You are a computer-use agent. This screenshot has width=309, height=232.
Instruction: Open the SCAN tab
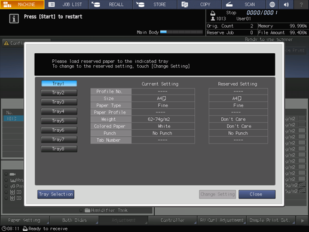tap(243, 4)
